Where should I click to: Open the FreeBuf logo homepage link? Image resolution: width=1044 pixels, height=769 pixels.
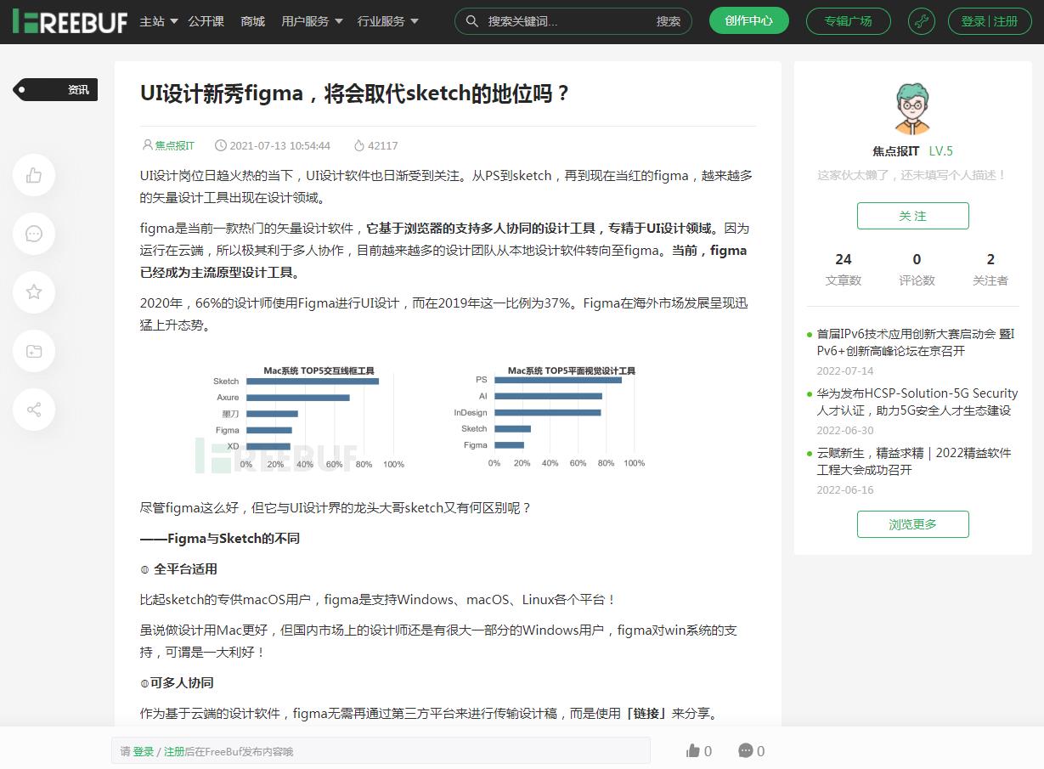(x=70, y=21)
